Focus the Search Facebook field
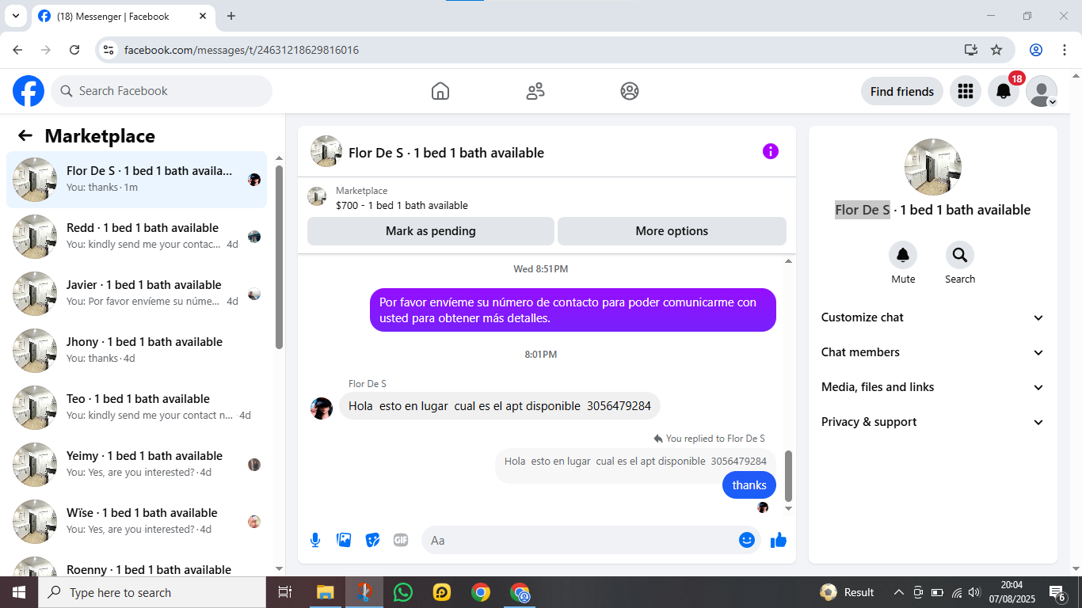The image size is (1082, 608). click(x=162, y=91)
